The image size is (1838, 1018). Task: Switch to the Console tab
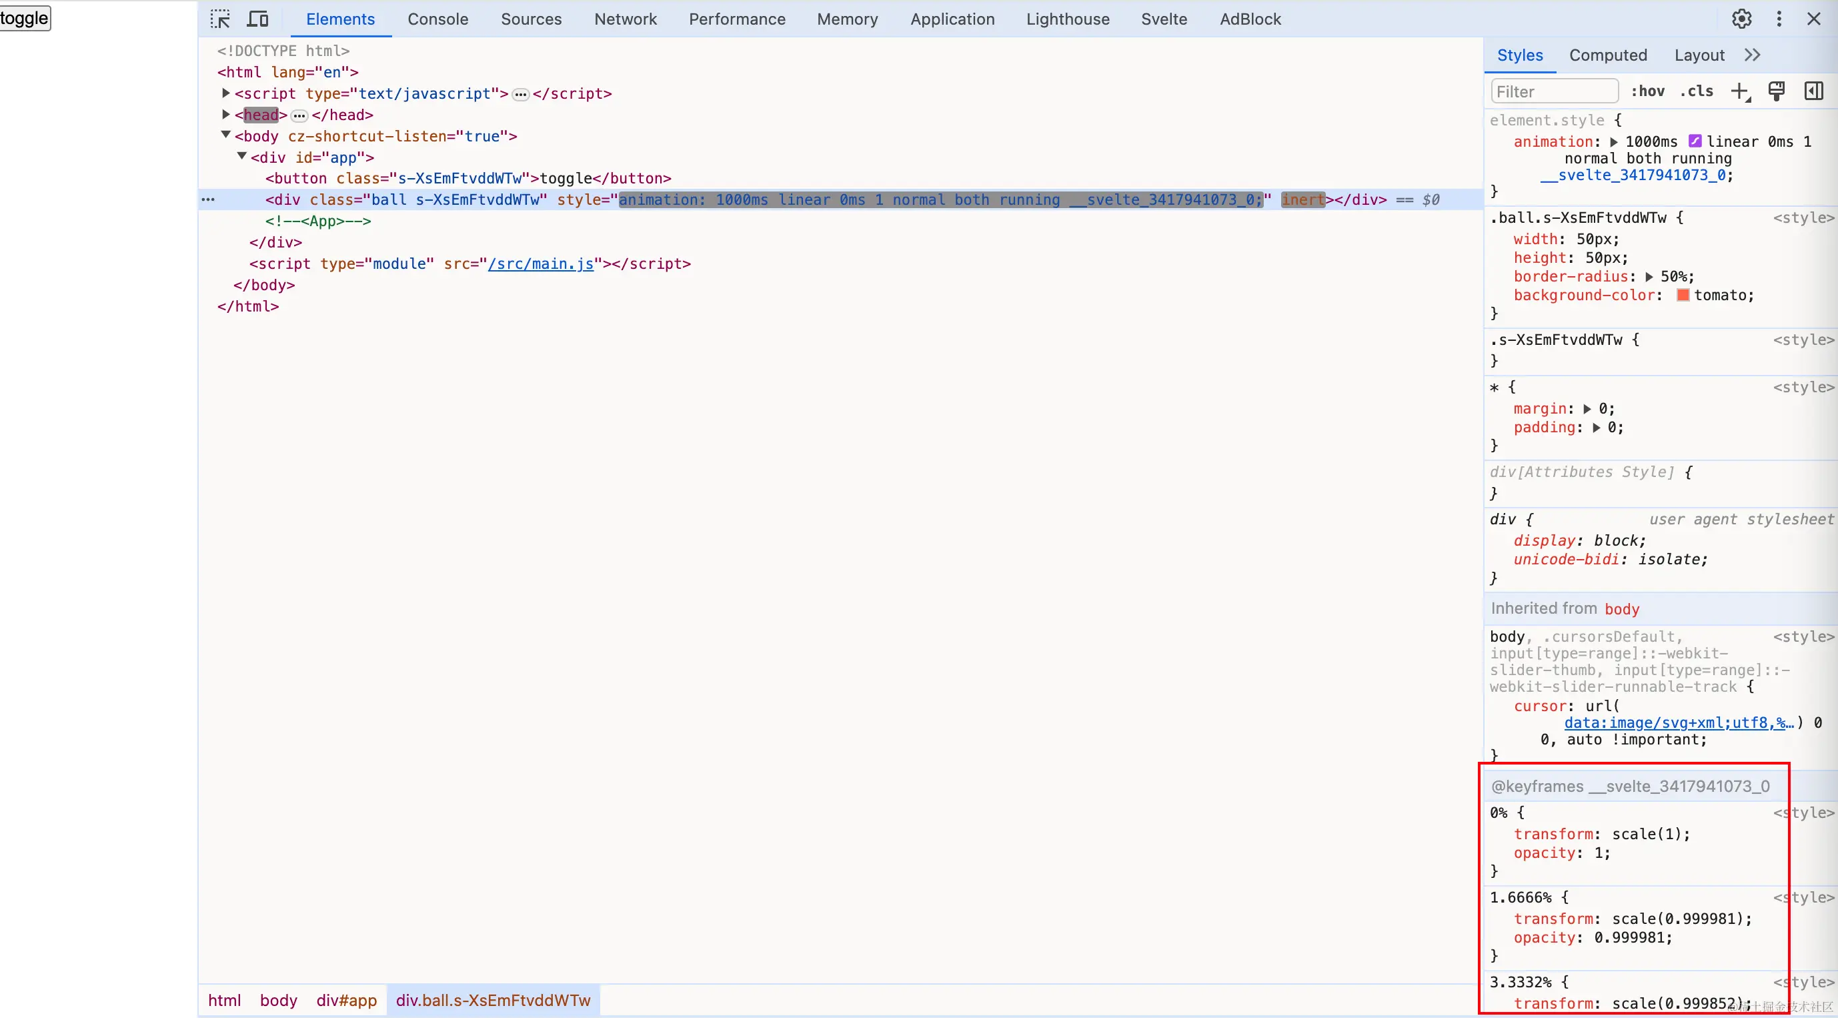pyautogui.click(x=437, y=19)
